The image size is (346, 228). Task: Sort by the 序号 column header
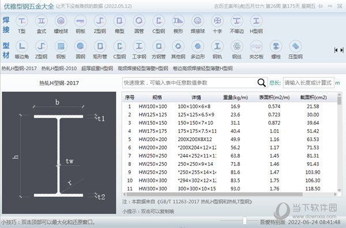tap(130, 98)
